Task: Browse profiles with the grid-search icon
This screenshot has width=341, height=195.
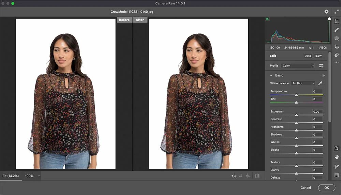Action: click(321, 66)
